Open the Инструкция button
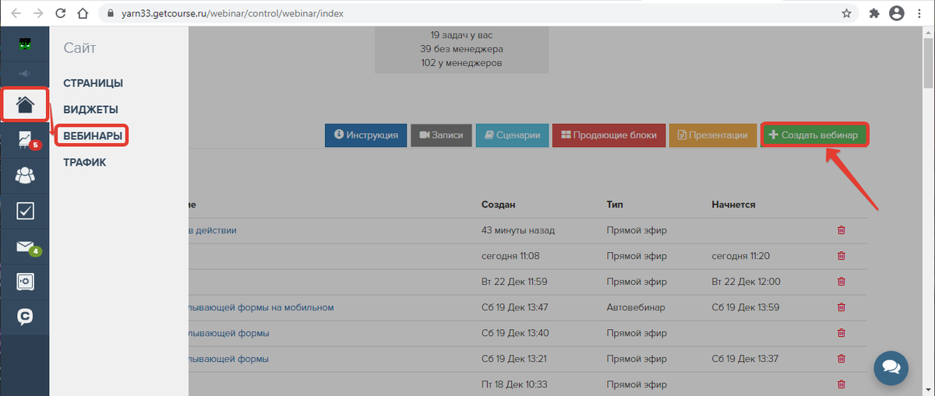 click(365, 135)
